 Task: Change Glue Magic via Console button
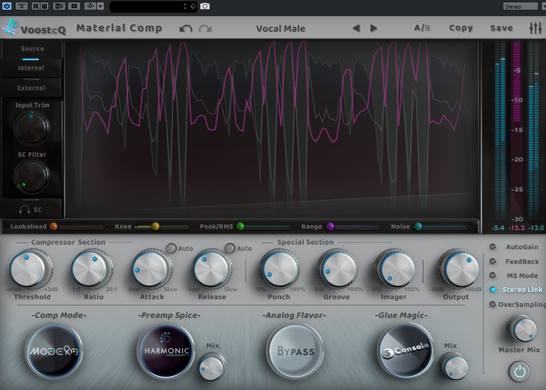[405, 351]
